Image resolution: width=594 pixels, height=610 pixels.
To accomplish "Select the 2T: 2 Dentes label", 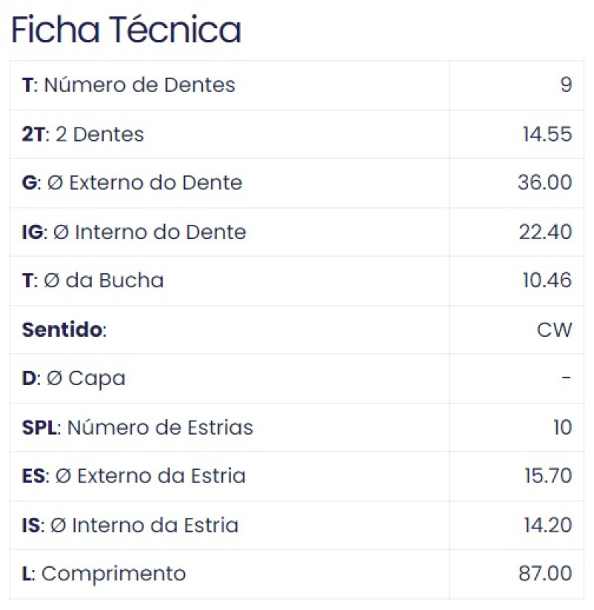I will [83, 134].
